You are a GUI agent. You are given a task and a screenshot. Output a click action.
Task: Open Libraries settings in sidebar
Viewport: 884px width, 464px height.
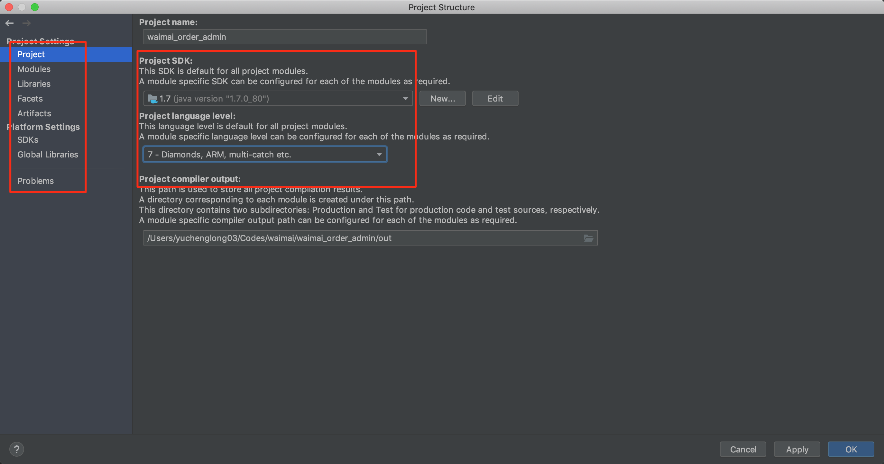point(34,84)
